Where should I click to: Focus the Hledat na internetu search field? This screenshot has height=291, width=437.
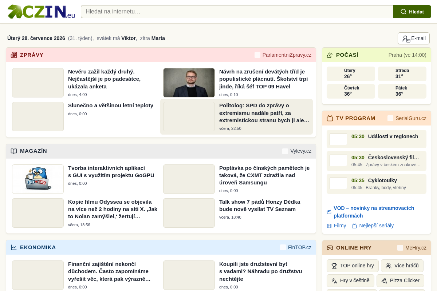(x=237, y=12)
